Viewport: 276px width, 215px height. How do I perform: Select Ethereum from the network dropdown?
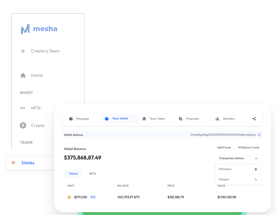(x=238, y=169)
